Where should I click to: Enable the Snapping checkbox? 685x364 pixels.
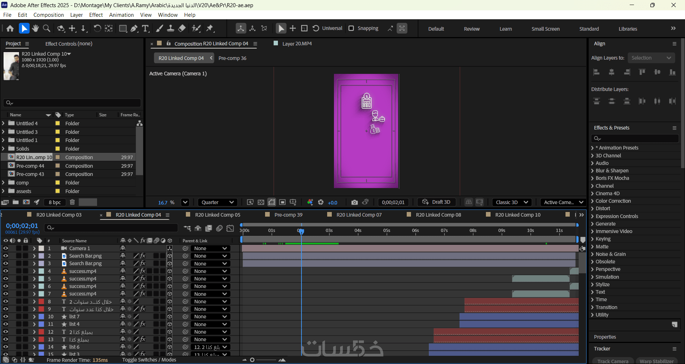tap(351, 29)
